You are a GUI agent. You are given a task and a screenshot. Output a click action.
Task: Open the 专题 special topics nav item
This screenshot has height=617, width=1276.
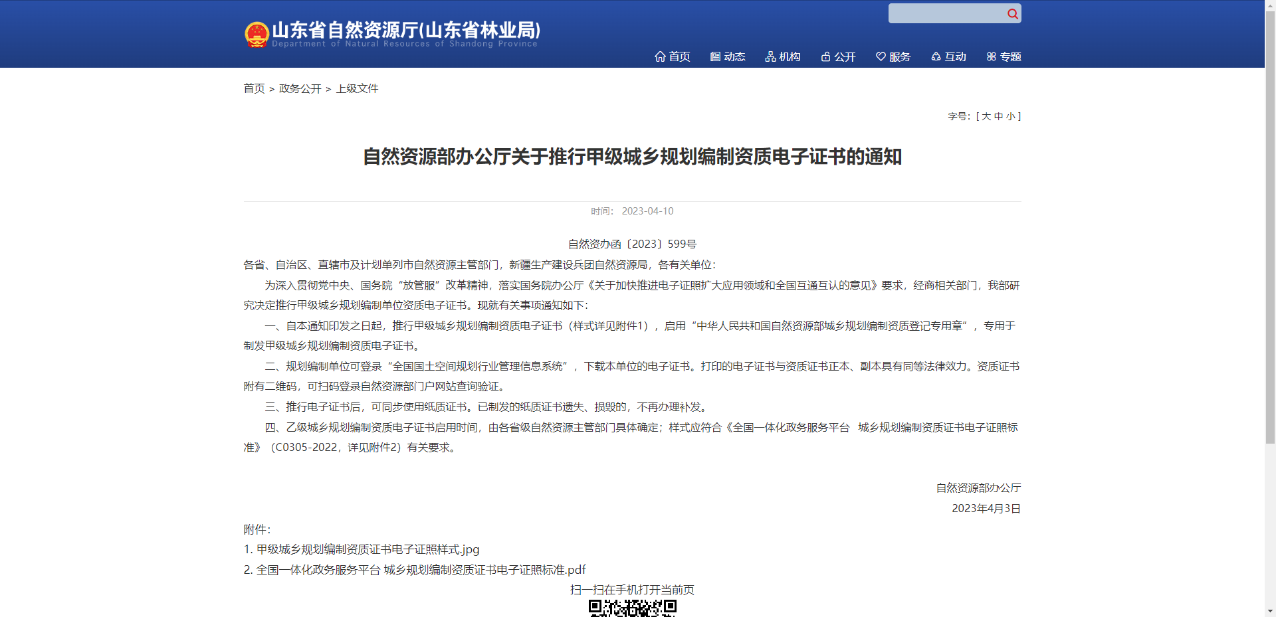point(1004,57)
